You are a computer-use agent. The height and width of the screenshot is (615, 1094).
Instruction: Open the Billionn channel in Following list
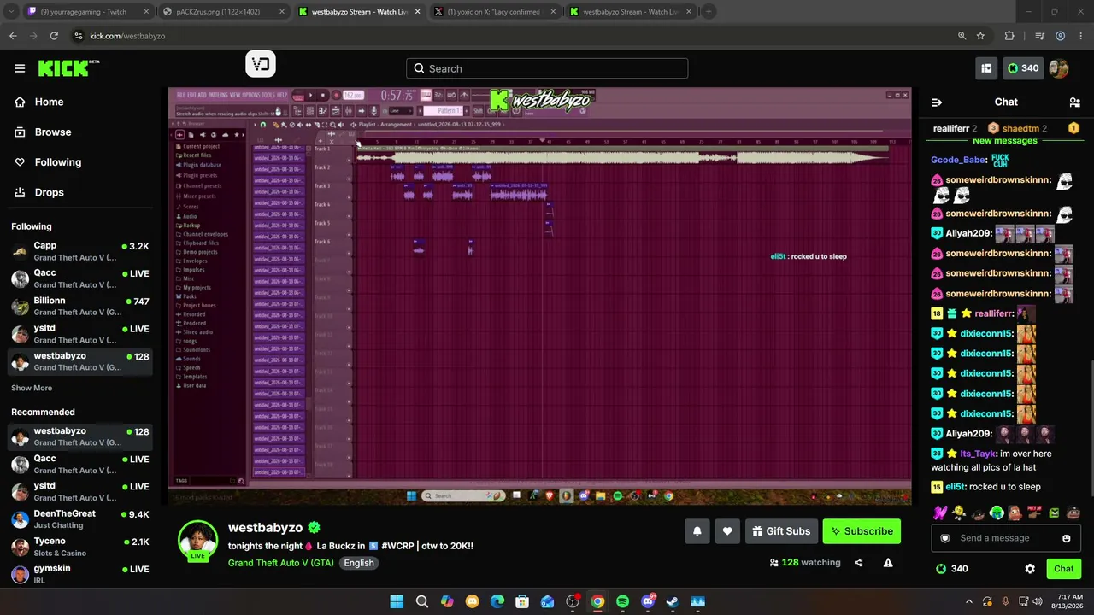[80, 307]
